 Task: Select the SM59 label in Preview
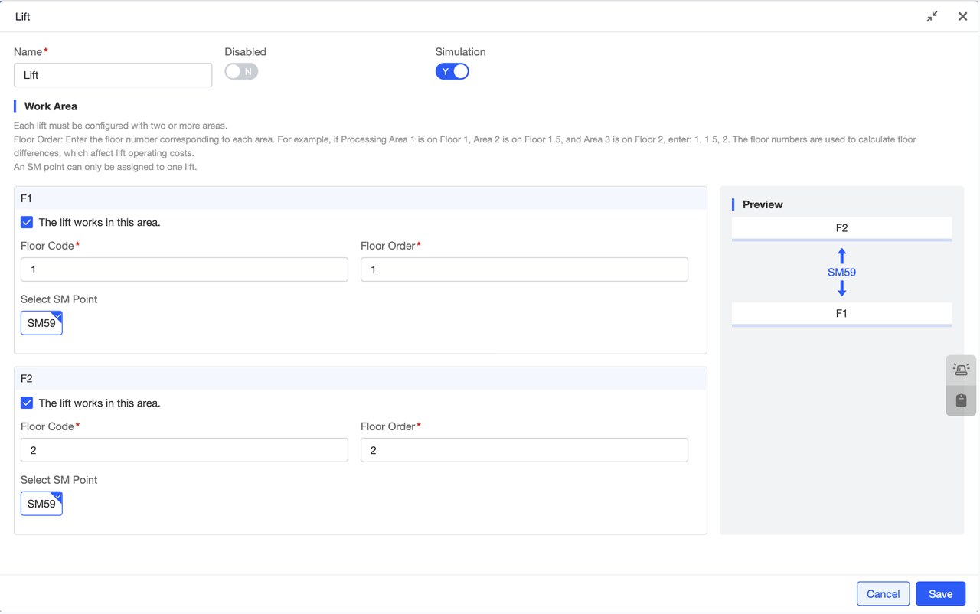pyautogui.click(x=841, y=273)
